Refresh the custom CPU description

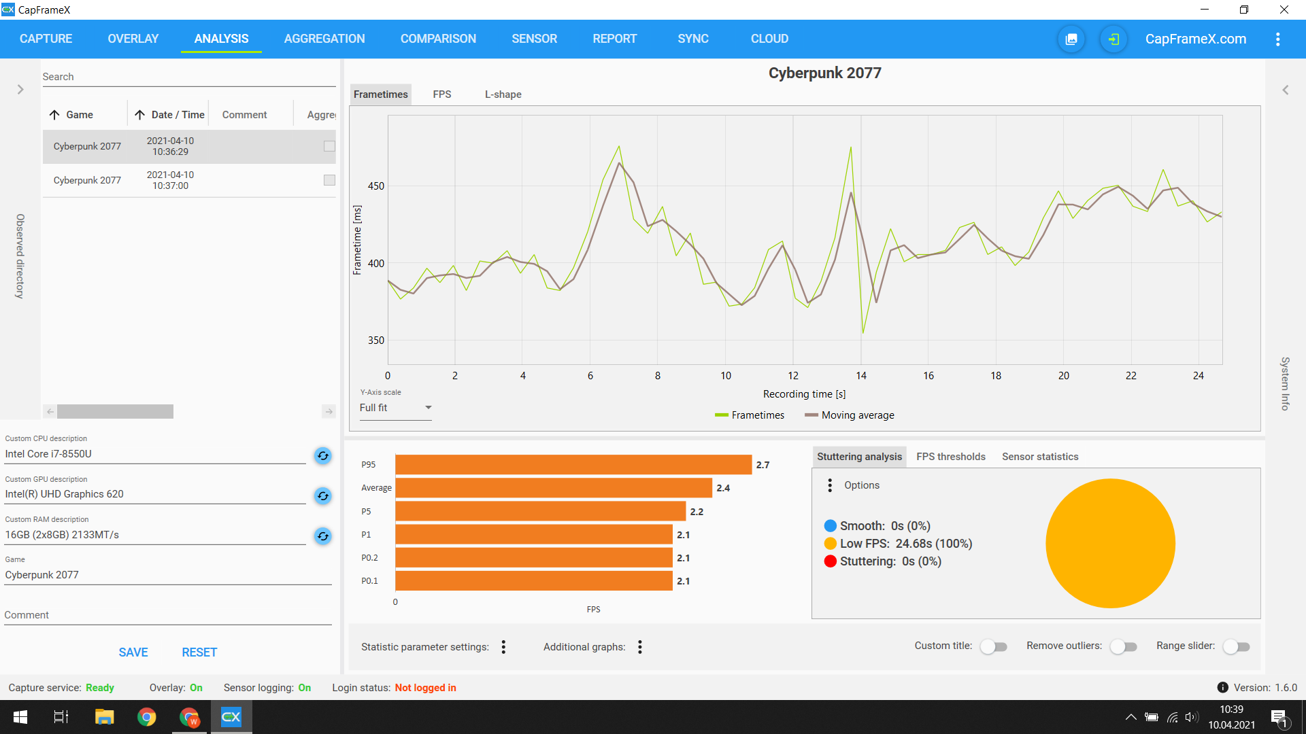pyautogui.click(x=323, y=456)
